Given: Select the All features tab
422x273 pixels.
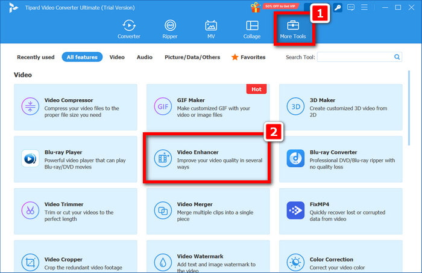Looking at the screenshot, I should click(x=82, y=57).
